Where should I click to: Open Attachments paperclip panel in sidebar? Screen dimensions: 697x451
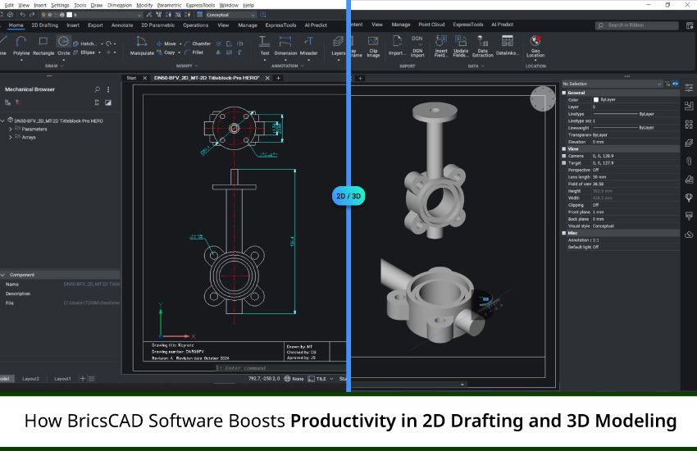click(689, 162)
